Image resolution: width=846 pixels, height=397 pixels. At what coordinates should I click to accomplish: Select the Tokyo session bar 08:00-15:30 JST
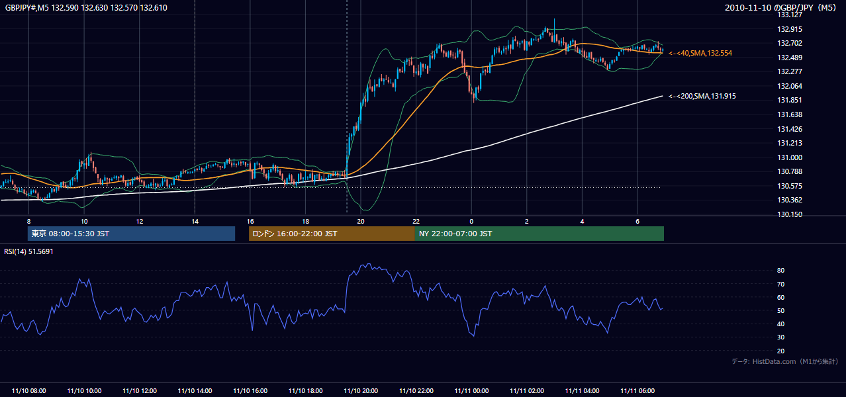coord(131,234)
